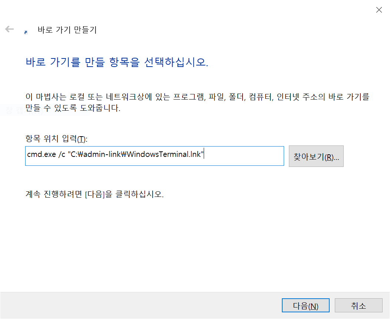Click the 바로 가기 만들기 window title text
The height and width of the screenshot is (319, 390).
(67, 30)
